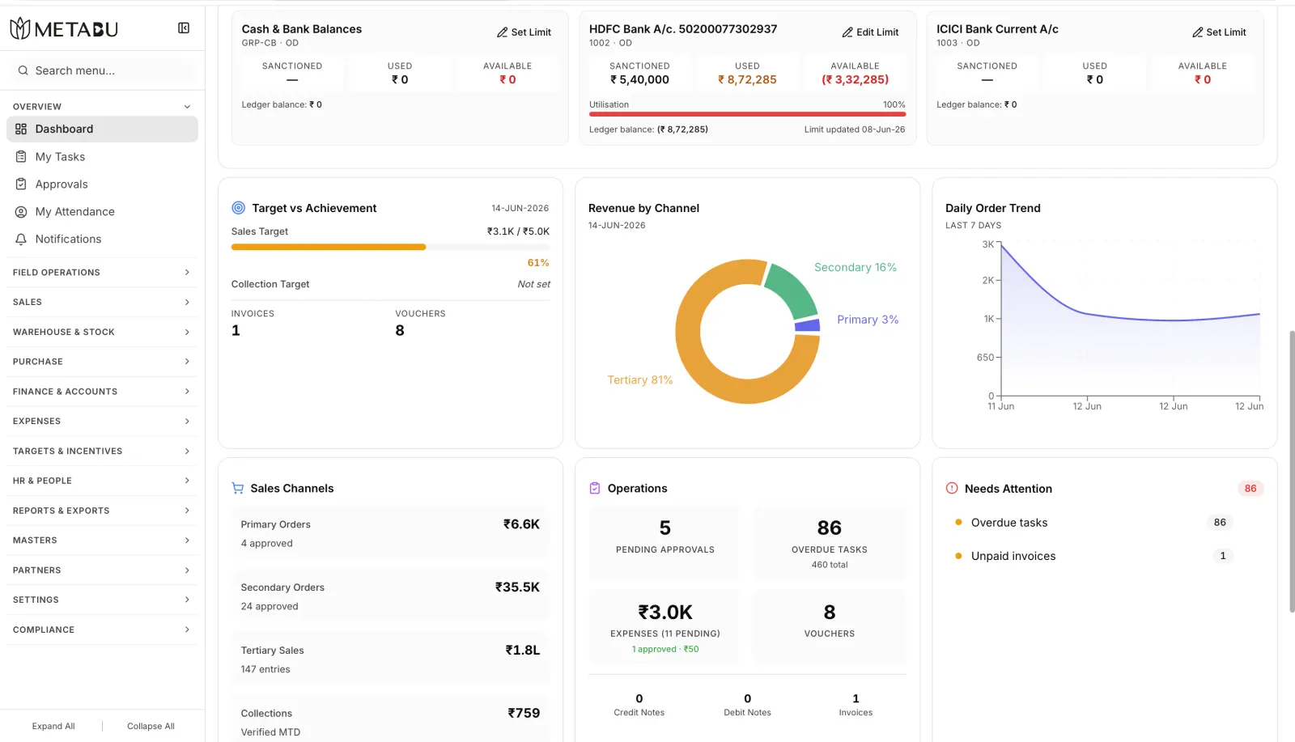The image size is (1295, 742).
Task: Click Edit Limit on HDFC Bank account
Action: tap(870, 32)
